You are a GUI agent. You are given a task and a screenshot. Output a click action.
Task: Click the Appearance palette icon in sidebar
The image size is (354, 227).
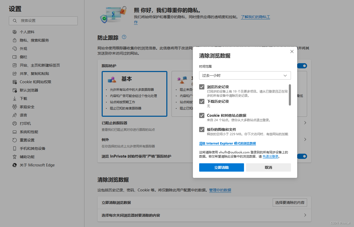click(x=15, y=49)
